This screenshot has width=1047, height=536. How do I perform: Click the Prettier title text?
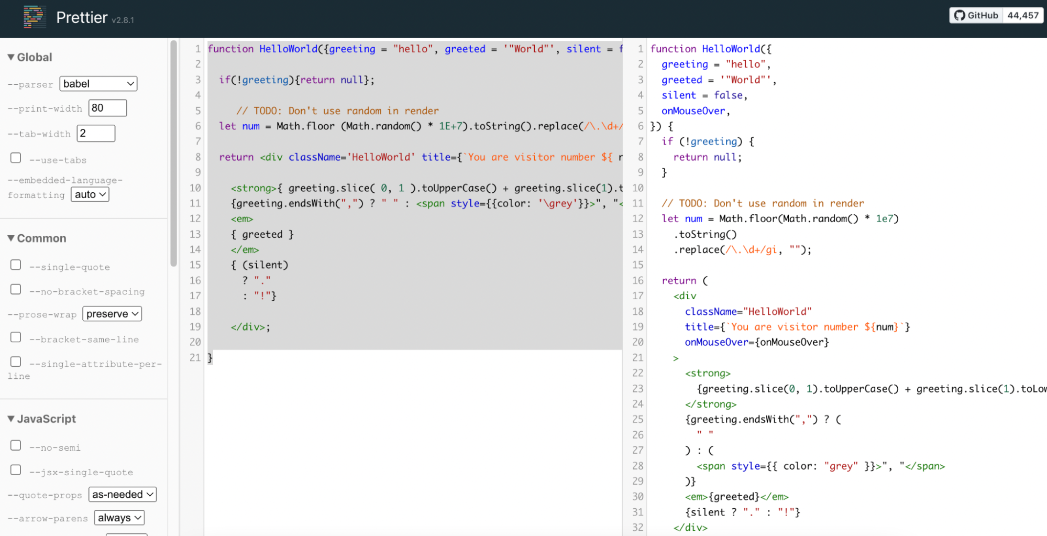[x=82, y=17]
